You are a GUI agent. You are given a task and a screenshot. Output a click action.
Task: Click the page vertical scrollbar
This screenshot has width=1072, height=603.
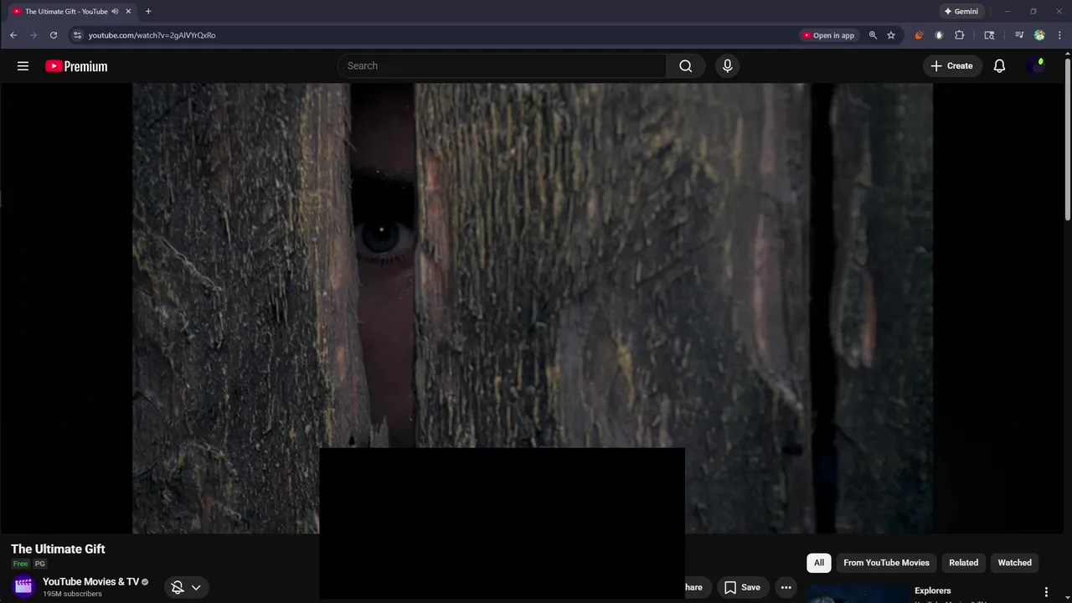tap(1067, 138)
